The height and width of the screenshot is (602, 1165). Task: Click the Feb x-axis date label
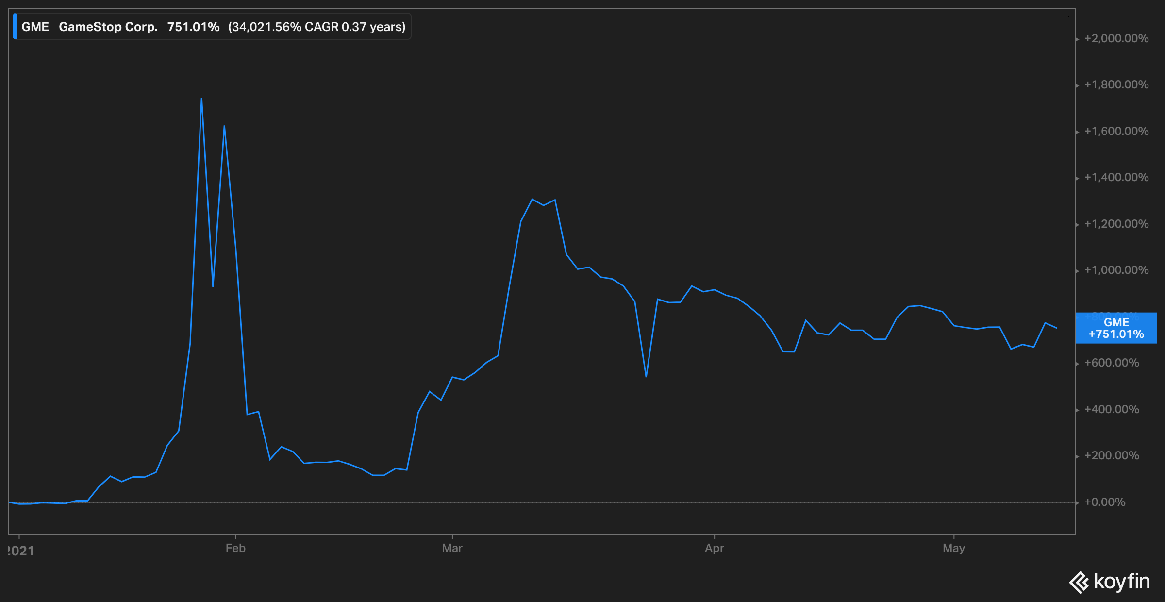coord(235,548)
